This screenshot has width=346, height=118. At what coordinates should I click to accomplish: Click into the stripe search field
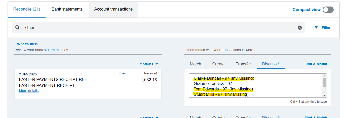(151, 28)
